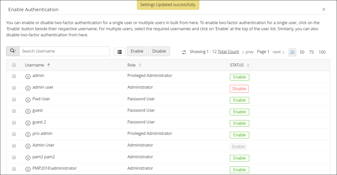Click the bulk Enable button above the list
Screen dimensions: 337x175
(x=137, y=51)
